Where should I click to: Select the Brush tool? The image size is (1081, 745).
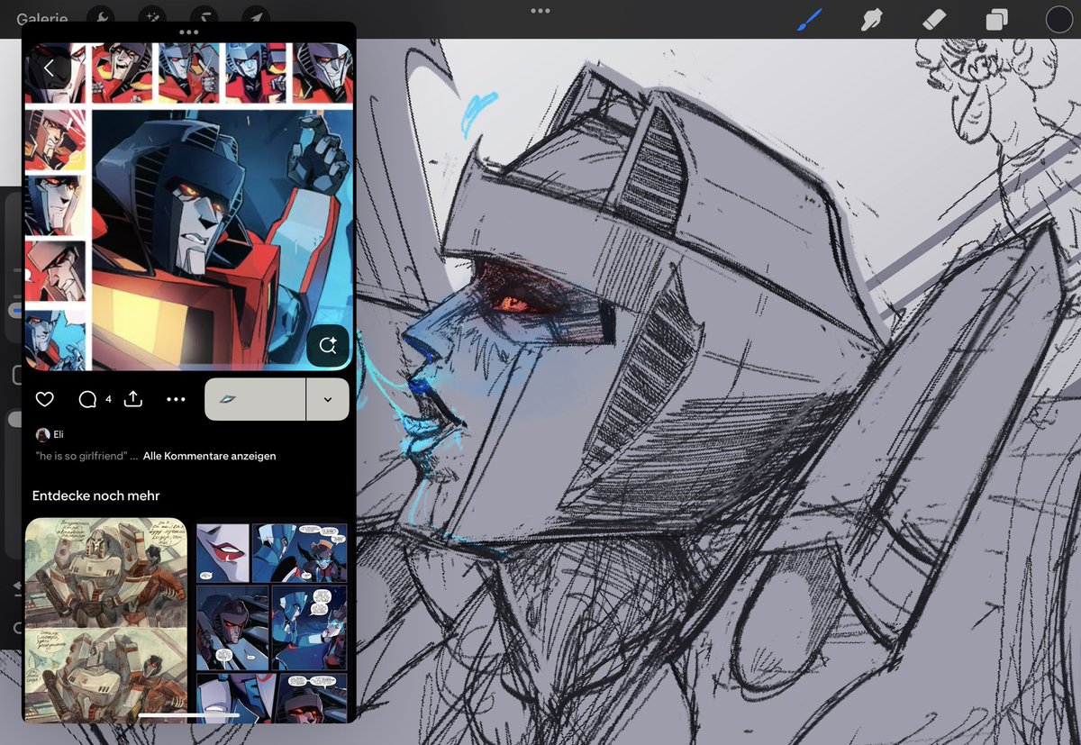808,17
